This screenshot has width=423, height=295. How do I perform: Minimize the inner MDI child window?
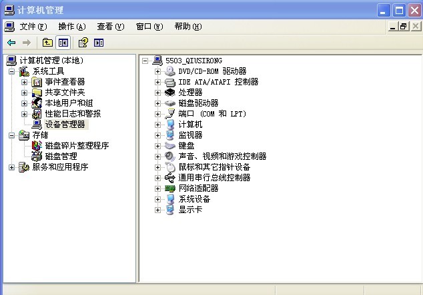[x=392, y=27]
